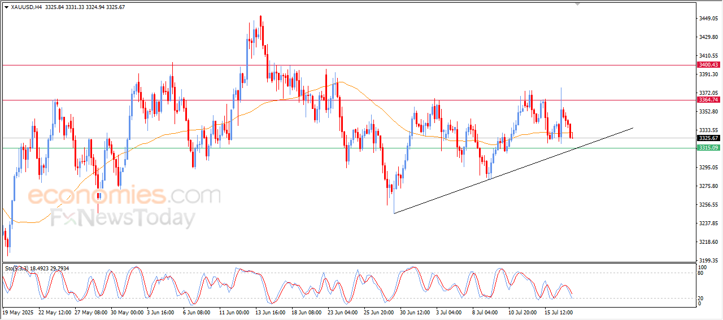This screenshot has height=320, width=723.
Task: Click the red 3400.43 price tag
Action: (x=708, y=65)
